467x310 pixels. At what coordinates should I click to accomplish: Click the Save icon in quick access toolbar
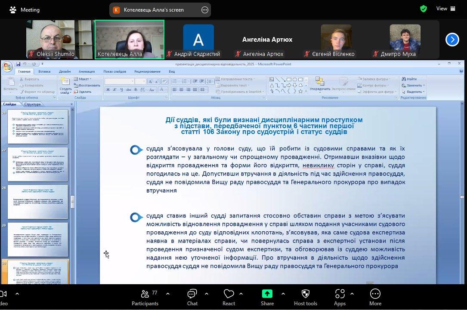click(19, 64)
